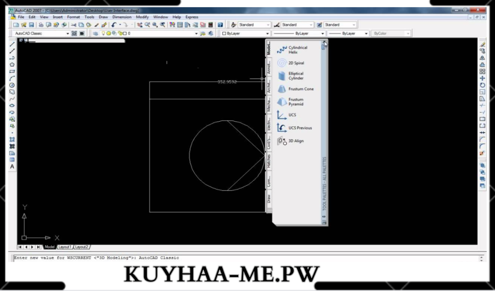Click the Plot (print) icon
This screenshot has height=291, width=495.
pos(41,25)
